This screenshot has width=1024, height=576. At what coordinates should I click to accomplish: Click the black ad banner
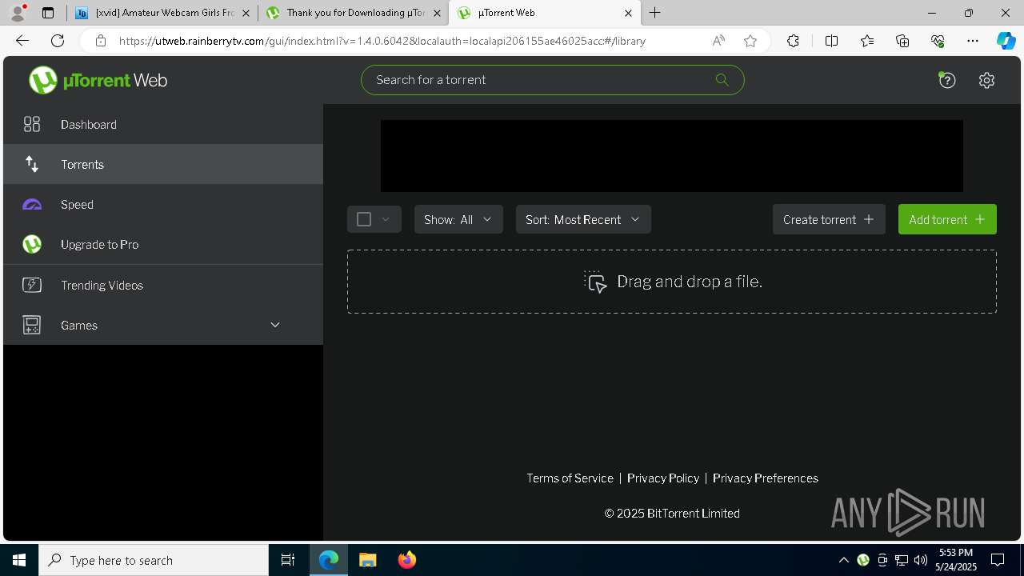(672, 156)
